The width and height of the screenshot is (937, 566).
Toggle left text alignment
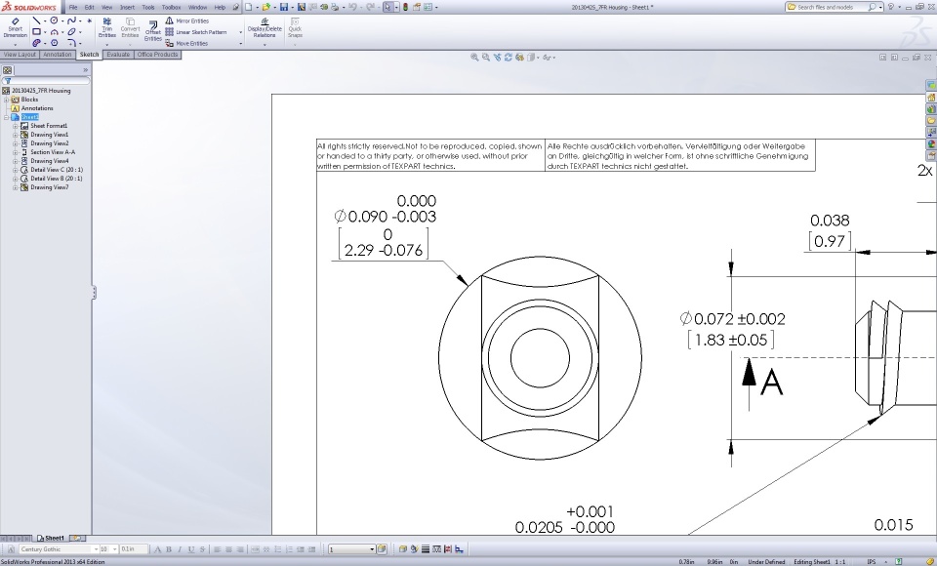click(x=218, y=549)
